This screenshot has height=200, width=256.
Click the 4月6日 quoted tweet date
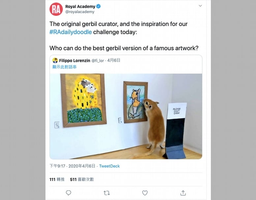pos(114,60)
